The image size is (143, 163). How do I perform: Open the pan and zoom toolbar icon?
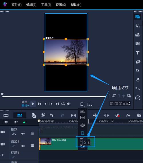click(x=106, y=115)
